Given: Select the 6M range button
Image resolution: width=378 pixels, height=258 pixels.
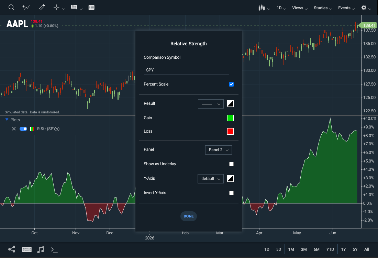Looking at the screenshot, I should (316, 249).
